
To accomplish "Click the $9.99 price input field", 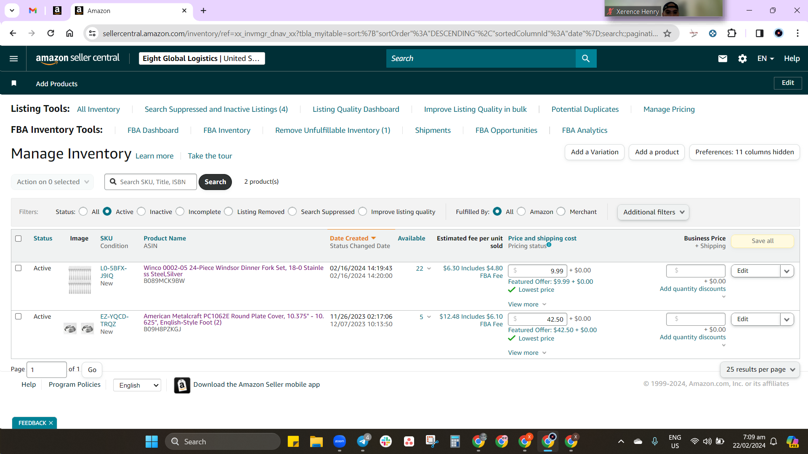I will pos(538,271).
